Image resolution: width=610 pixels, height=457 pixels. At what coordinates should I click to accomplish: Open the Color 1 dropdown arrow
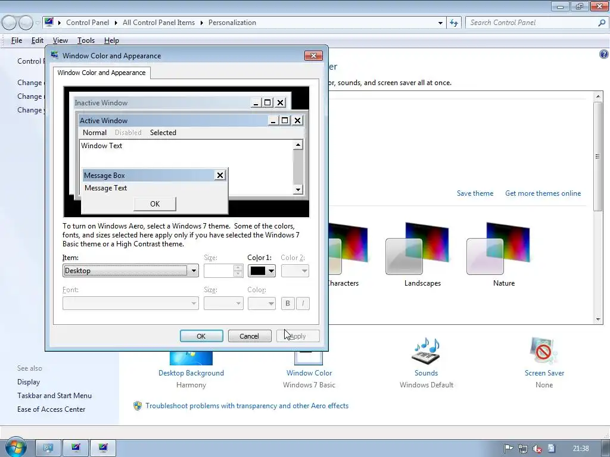271,271
